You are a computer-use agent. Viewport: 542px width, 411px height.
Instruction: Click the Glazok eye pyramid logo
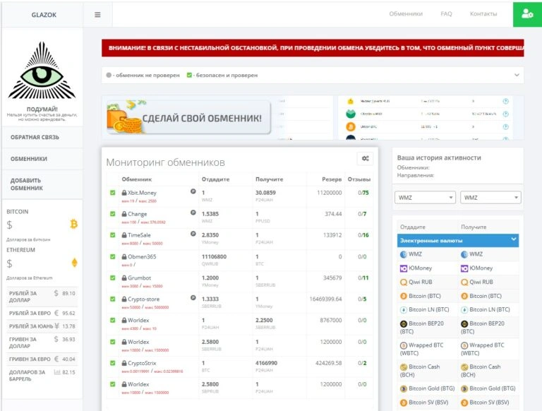point(42,70)
